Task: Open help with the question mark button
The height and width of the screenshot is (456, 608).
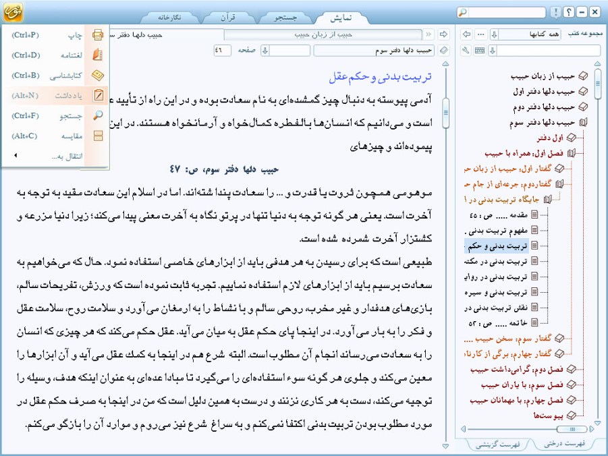Action: tap(568, 12)
